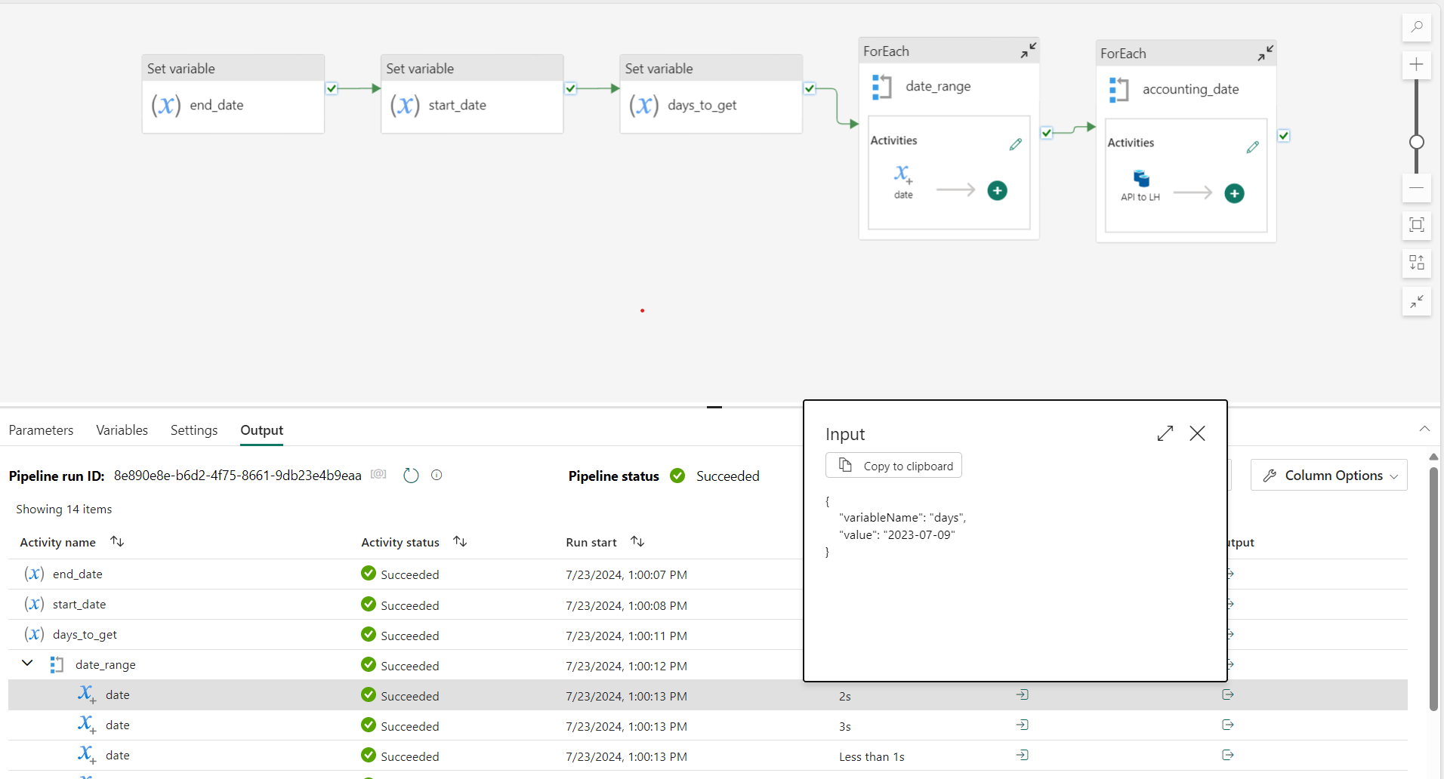Collapse the date_range ForEach box
The image size is (1444, 779).
click(1029, 51)
